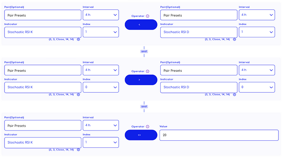283x158 pixels.
Task: Expand the first row's right index 1 dropdown
Action: point(257,32)
